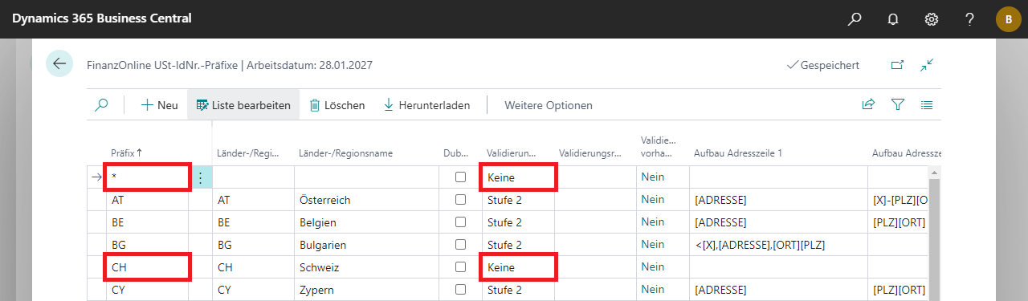
Task: Click [ADRESSE] in the AT row
Action: [778, 200]
